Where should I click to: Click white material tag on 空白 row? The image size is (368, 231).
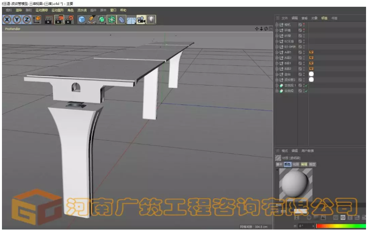coord(311,74)
